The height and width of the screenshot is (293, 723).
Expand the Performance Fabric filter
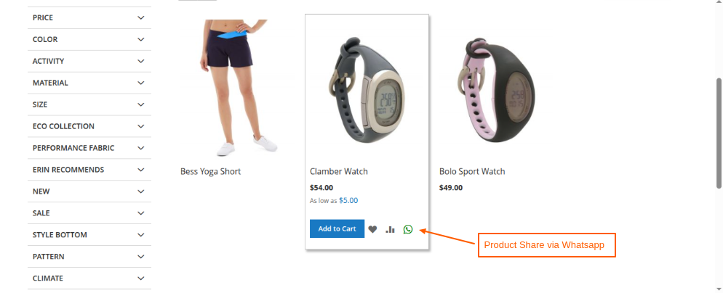point(89,148)
